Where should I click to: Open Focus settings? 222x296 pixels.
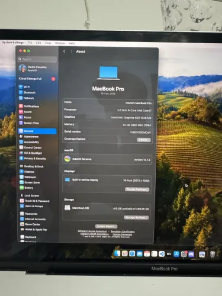[x=25, y=117]
